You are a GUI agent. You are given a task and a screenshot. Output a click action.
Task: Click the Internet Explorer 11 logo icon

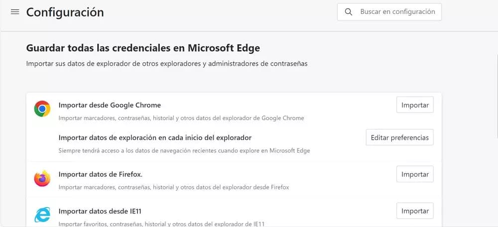coord(42,215)
